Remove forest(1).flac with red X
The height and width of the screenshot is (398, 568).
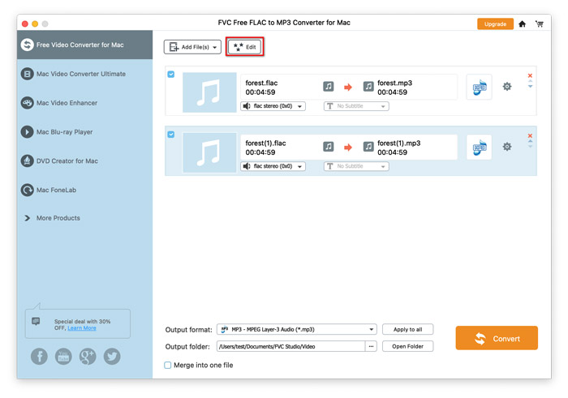coord(530,135)
